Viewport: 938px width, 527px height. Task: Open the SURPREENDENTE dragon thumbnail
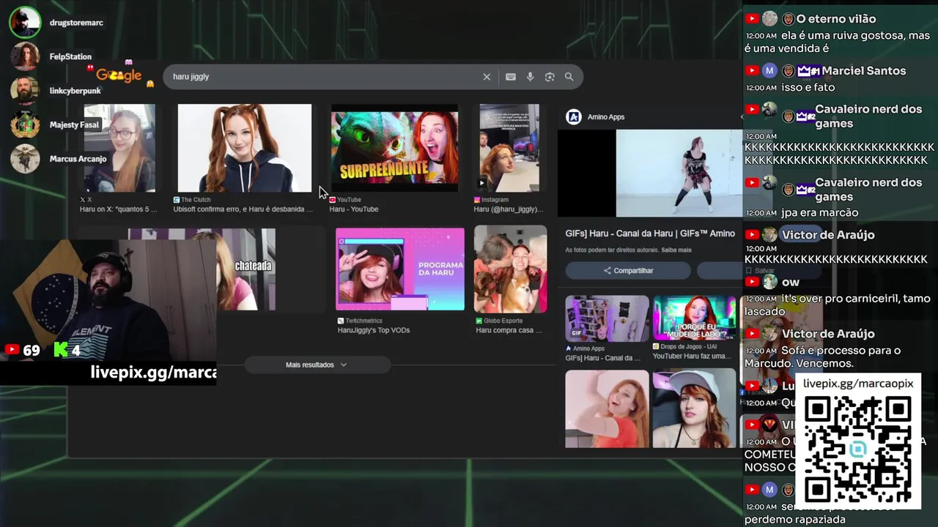click(x=394, y=148)
